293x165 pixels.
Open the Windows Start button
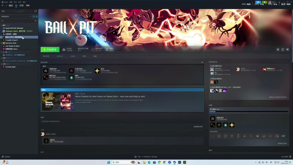pyautogui.click(x=108, y=162)
